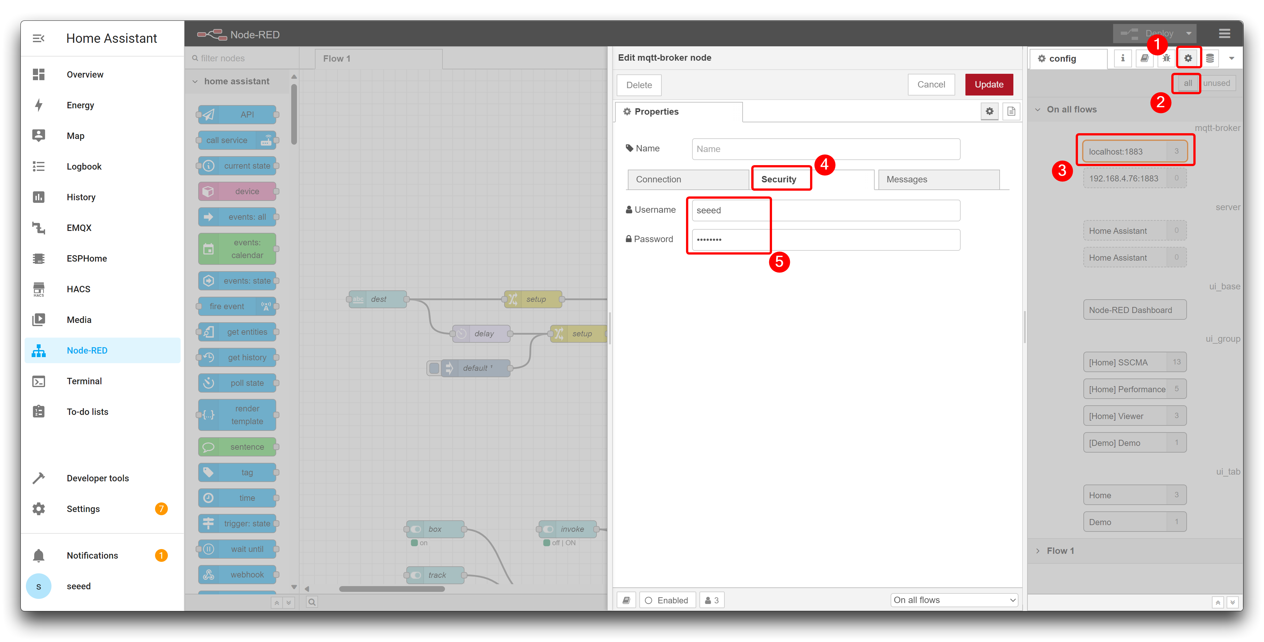
Task: Focus the Password field
Action: 826,239
